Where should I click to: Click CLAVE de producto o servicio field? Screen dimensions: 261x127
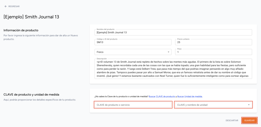pyautogui.click(x=133, y=105)
